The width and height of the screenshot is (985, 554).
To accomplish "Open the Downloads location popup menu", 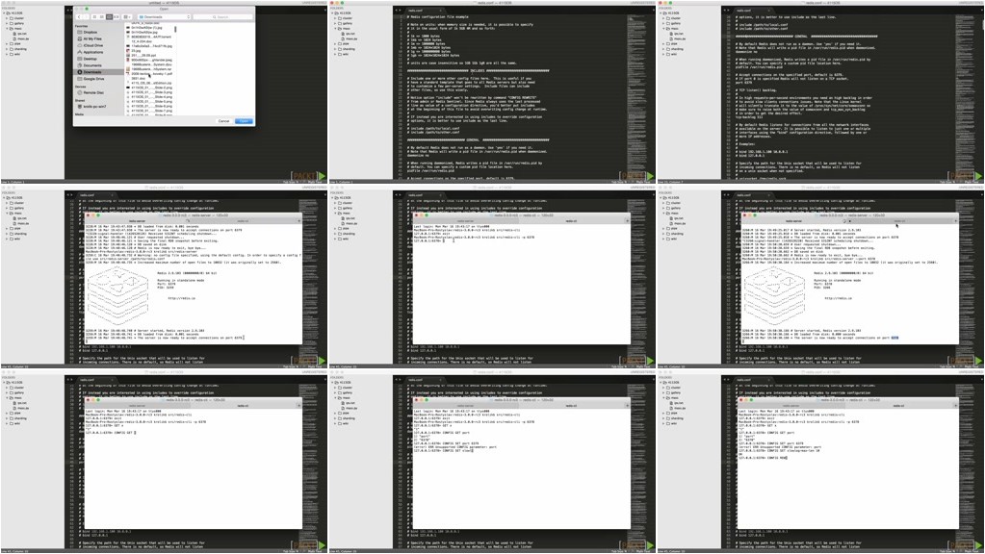I will pos(164,17).
